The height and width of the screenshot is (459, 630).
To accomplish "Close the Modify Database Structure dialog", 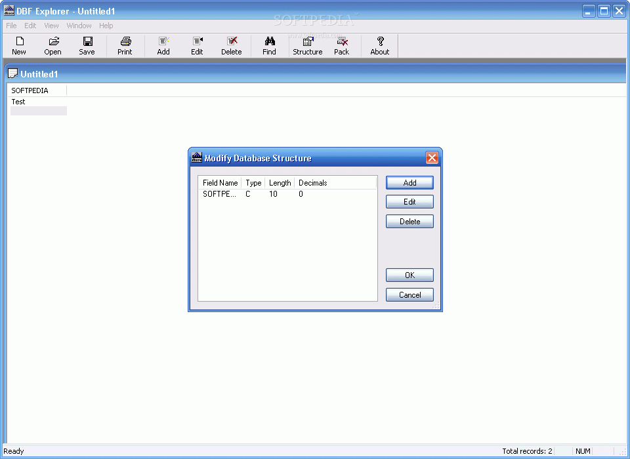I will [432, 158].
